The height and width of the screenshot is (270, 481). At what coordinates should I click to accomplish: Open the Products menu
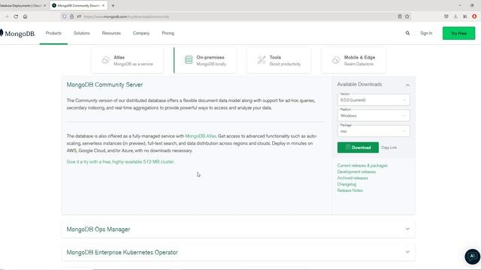pyautogui.click(x=53, y=33)
